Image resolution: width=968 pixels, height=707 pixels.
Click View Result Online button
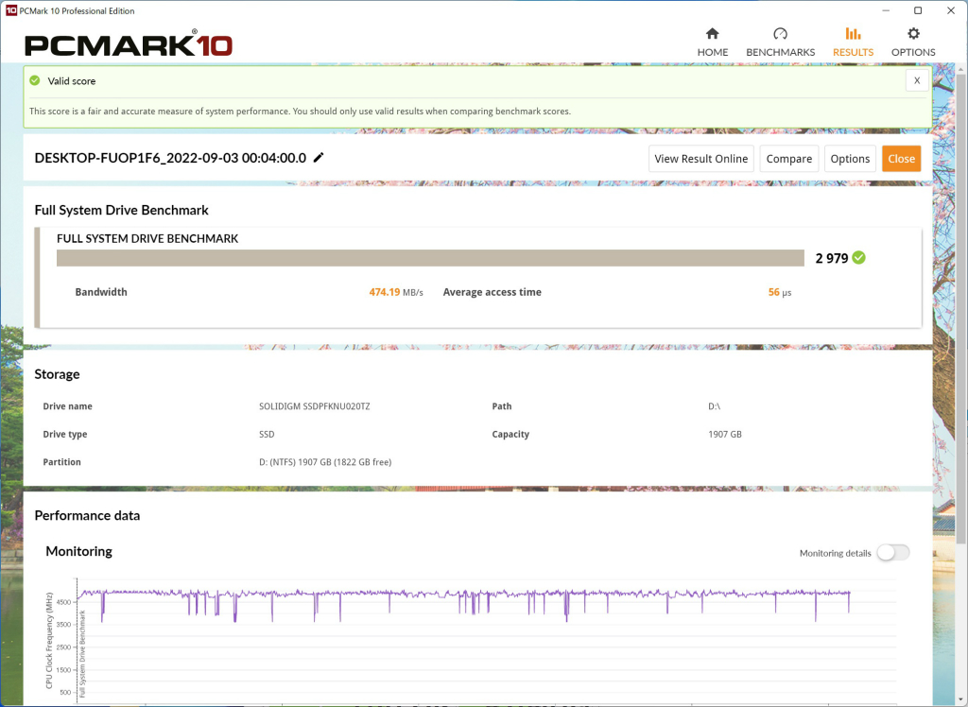click(x=701, y=159)
